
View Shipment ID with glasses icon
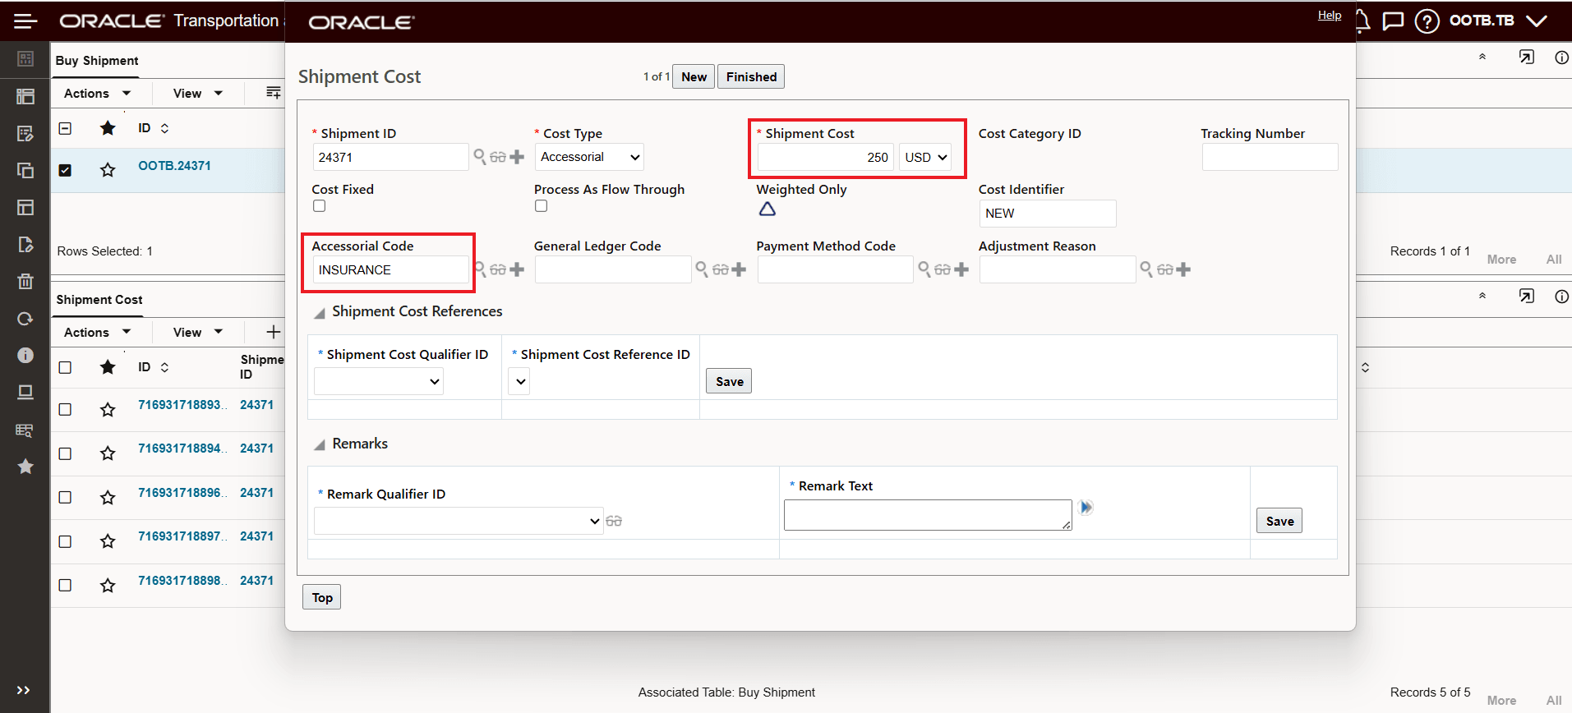[498, 157]
